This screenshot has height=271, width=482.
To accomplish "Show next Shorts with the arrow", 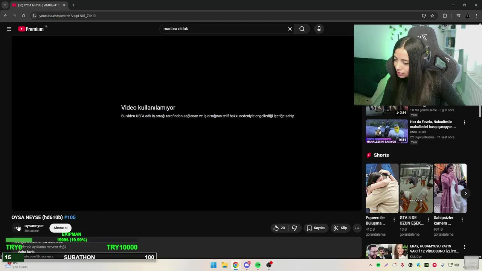I will [x=465, y=193].
